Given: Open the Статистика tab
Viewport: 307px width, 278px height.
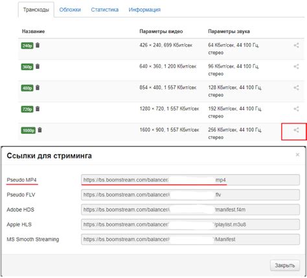Looking at the screenshot, I should (x=105, y=10).
